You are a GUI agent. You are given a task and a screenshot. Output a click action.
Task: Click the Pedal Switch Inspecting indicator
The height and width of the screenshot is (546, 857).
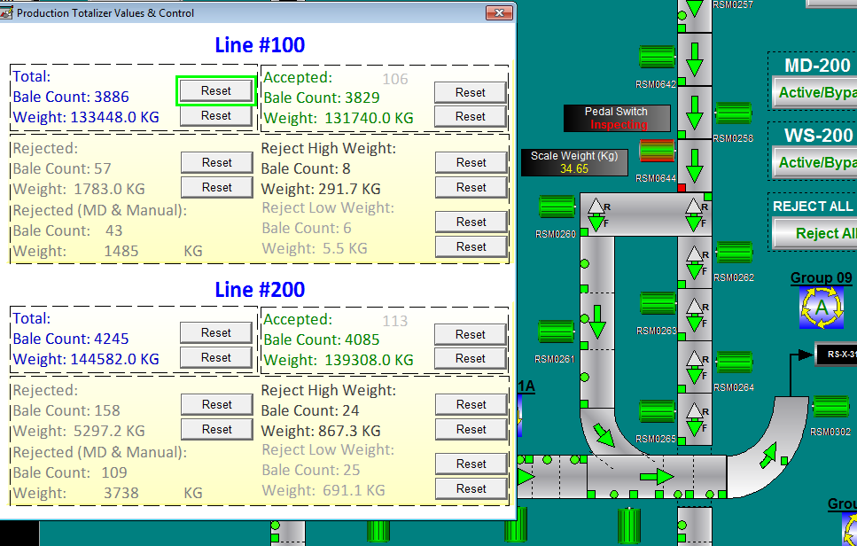pyautogui.click(x=617, y=118)
